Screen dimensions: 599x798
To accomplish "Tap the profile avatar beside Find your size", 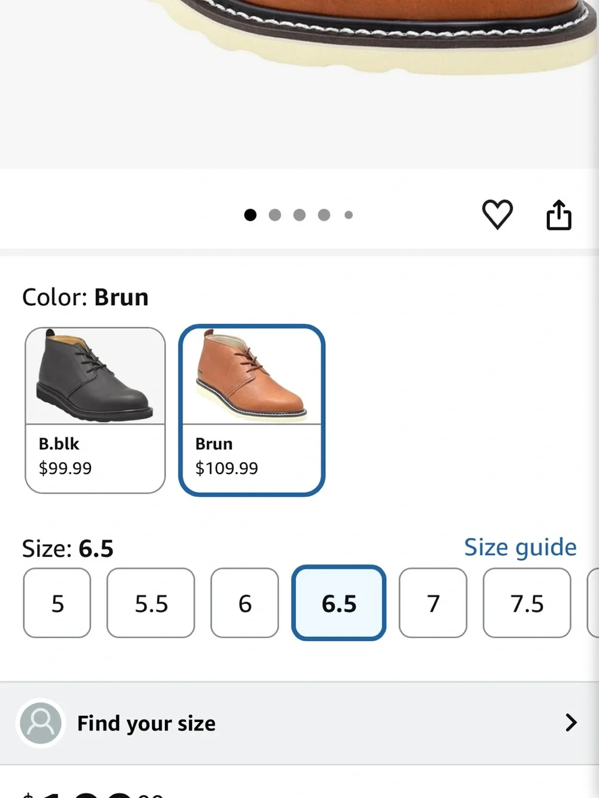I will [41, 723].
